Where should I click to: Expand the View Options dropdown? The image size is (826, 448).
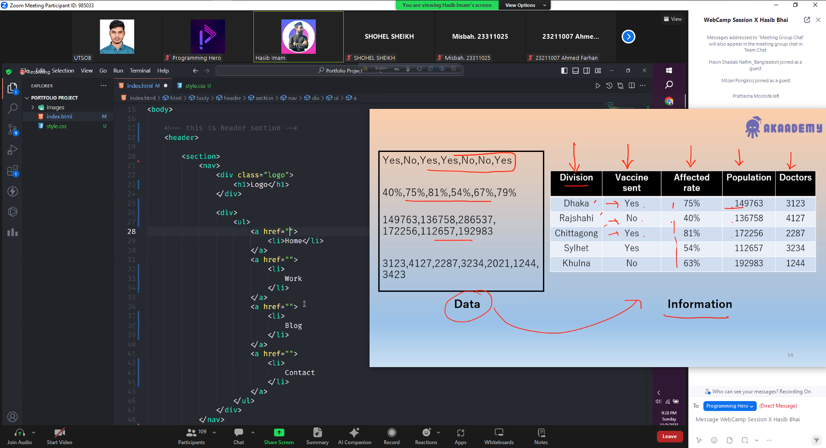pos(524,5)
